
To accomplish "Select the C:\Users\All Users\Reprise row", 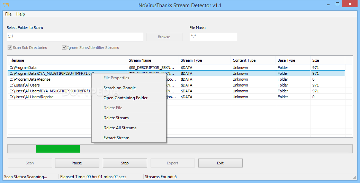I will point(176,97).
